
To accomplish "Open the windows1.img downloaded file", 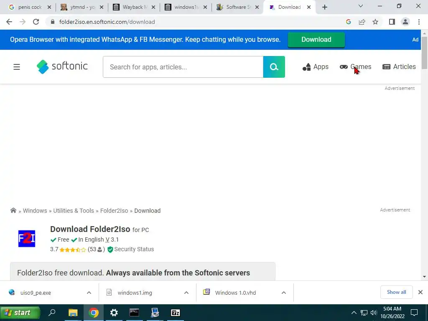I will (x=135, y=293).
